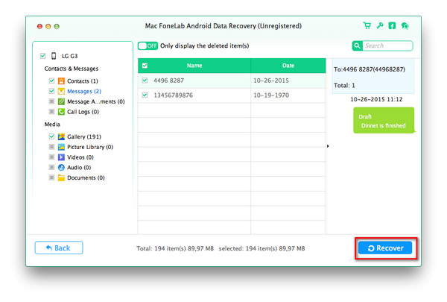Open the shopping cart purchase icon
Image resolution: width=447 pixels, height=302 pixels.
point(367,26)
